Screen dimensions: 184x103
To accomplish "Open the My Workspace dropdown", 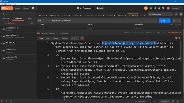I will pos(87,8).
